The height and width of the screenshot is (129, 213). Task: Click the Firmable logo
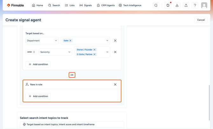(15, 5)
